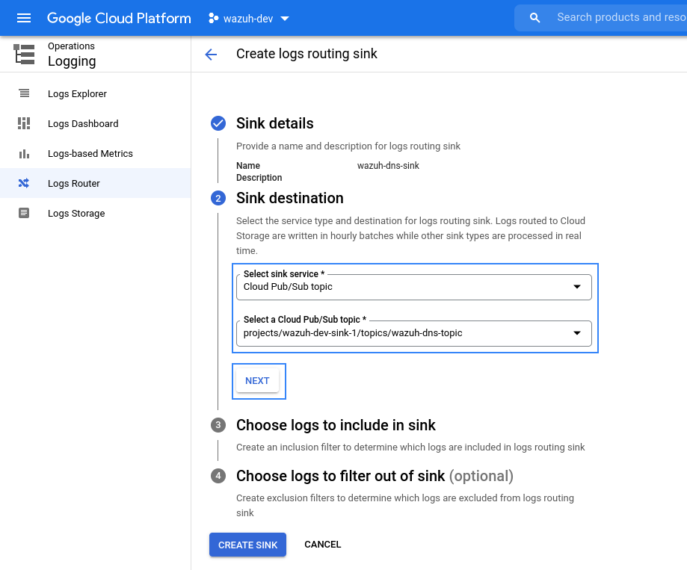Click the Logs-based Metrics bar chart icon

point(24,154)
